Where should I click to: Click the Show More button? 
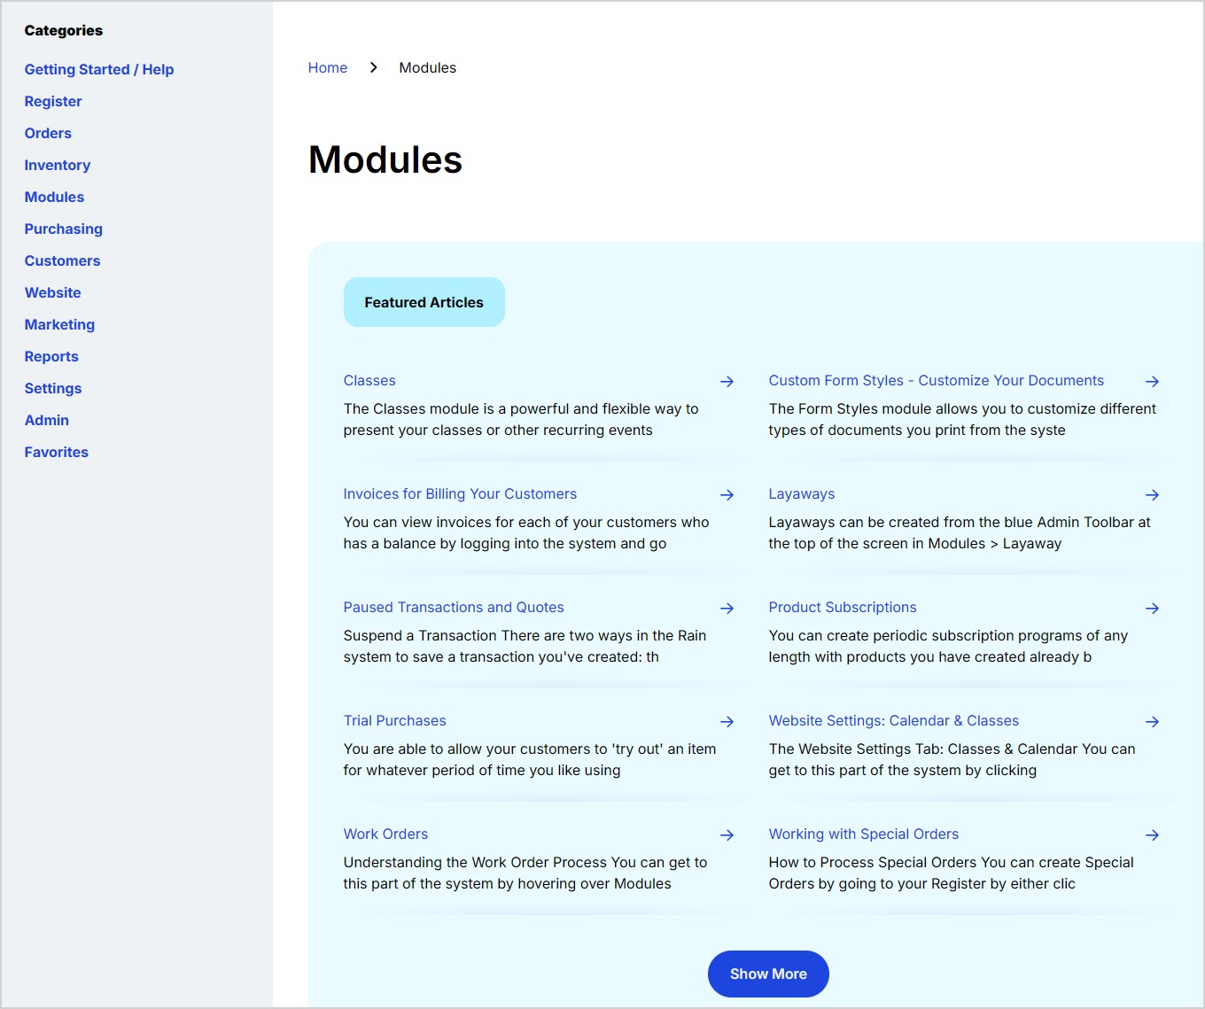(767, 974)
